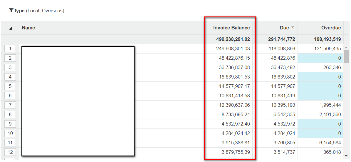Click invoice balance 10,831,418.58
The height and width of the screenshot is (162, 351).
(234, 96)
